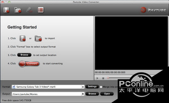Image resolution: width=169 pixels, height=103 pixels.
Task: Click the Samsung device icon in Format box
Action: [x=14, y=87]
